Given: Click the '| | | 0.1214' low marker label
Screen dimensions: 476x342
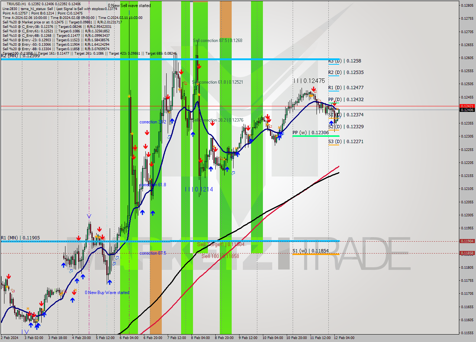Looking at the screenshot, I should pyautogui.click(x=199, y=189).
